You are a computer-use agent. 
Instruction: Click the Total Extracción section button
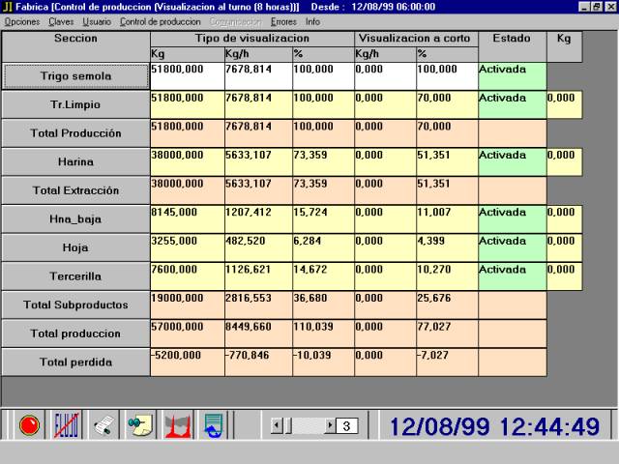[x=75, y=190]
